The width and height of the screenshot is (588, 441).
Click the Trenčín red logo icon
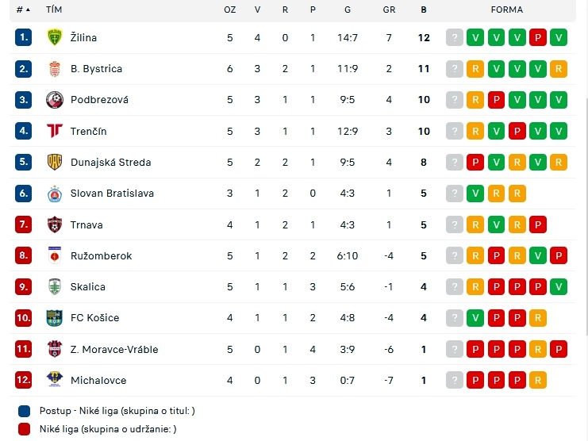pos(55,131)
